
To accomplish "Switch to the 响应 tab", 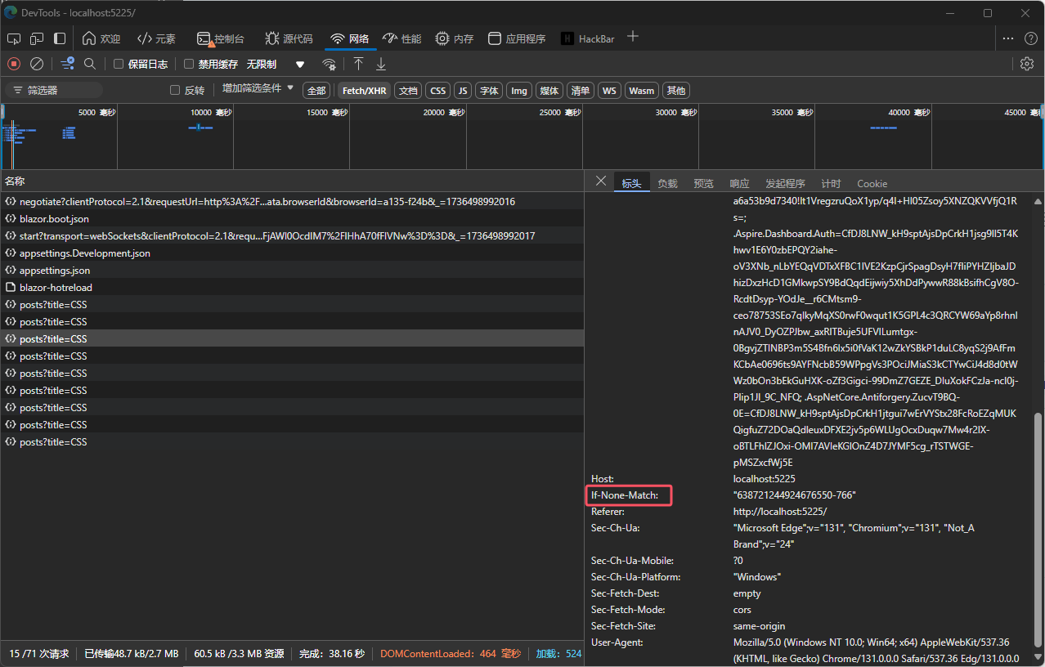I will [739, 184].
